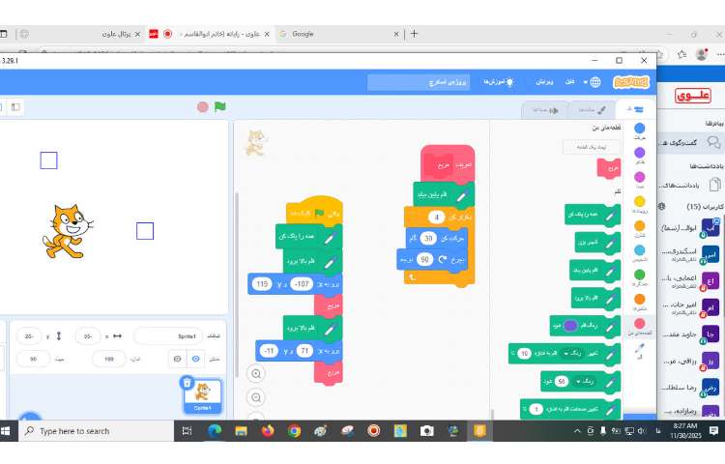Image resolution: width=725 pixels, height=464 pixels.
Task: Click the pen color swatch in block
Action: click(x=571, y=325)
